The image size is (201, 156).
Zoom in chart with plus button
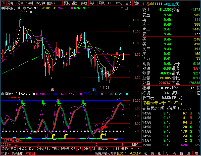(x=132, y=149)
